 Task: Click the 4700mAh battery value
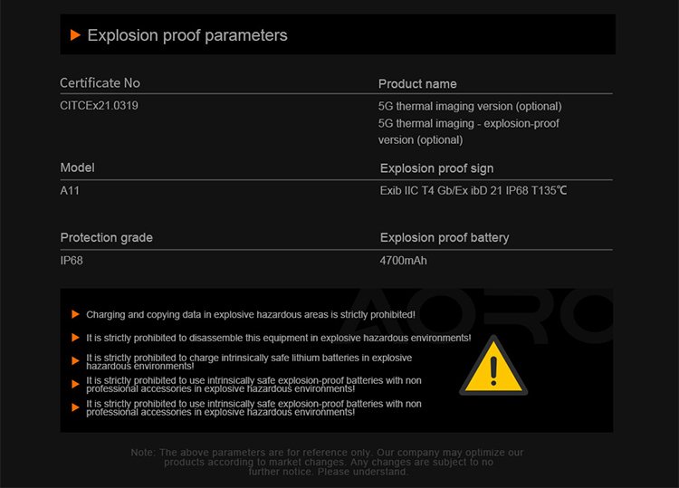coord(403,261)
